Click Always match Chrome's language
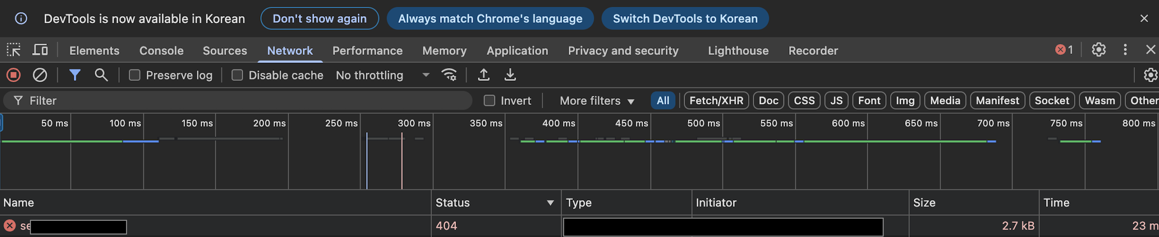This screenshot has height=237, width=1159. click(490, 18)
